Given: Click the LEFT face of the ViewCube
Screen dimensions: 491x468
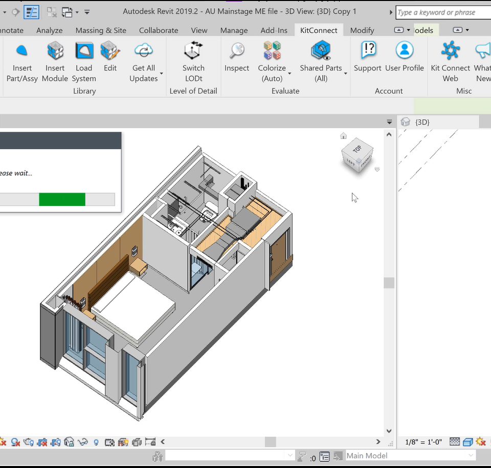Looking at the screenshot, I should click(x=350, y=162).
